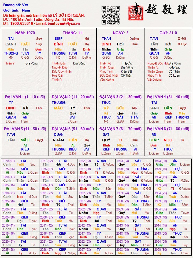
Task: Click 'THÂN' label above the day stem
Action: [106, 39]
